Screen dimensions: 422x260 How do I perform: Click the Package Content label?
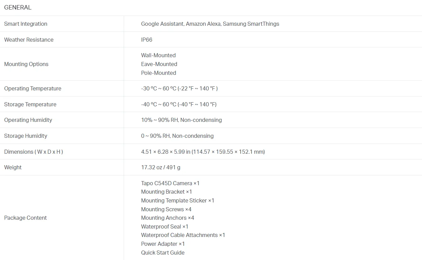[25, 218]
